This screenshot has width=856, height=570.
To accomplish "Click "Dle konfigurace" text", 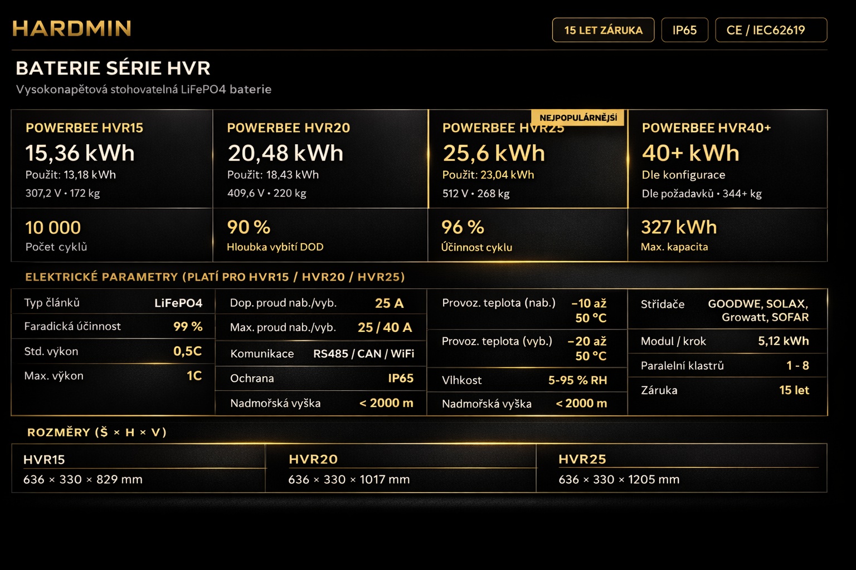I will click(x=683, y=175).
